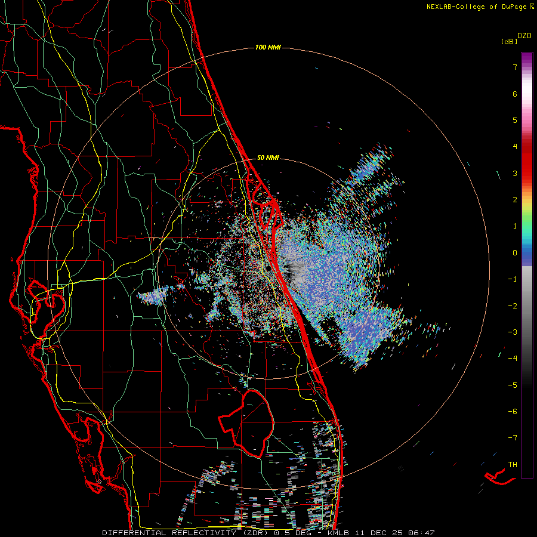Screen dimensions: 537x537
Task: Click the 50 NMI range ring label
Action: [x=268, y=158]
